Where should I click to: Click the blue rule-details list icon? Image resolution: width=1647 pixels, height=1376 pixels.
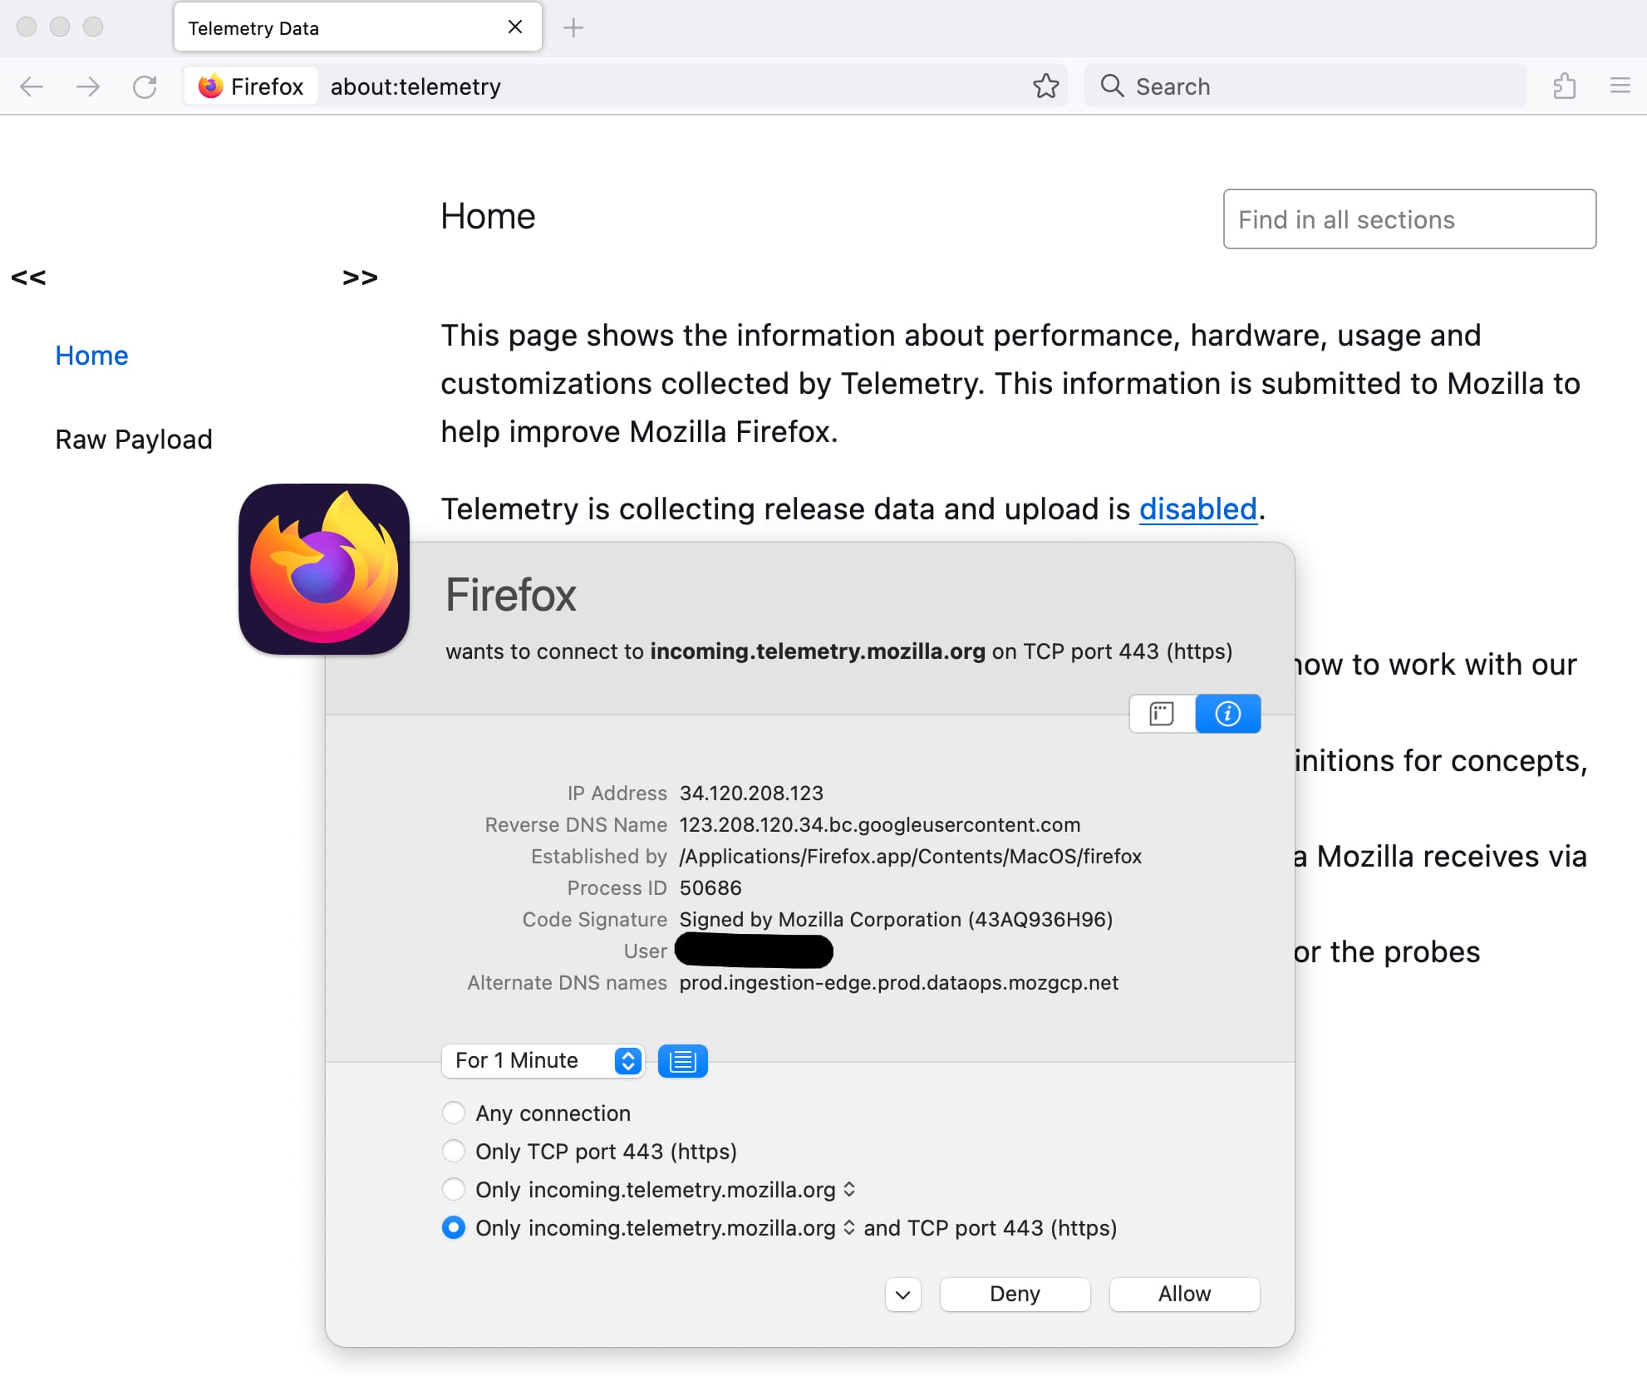[x=682, y=1061]
